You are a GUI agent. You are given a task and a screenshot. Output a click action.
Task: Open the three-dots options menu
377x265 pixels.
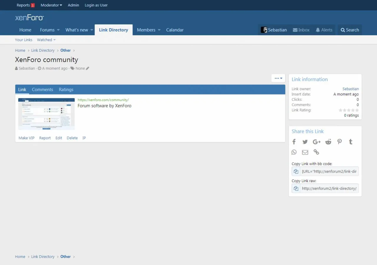[278, 78]
